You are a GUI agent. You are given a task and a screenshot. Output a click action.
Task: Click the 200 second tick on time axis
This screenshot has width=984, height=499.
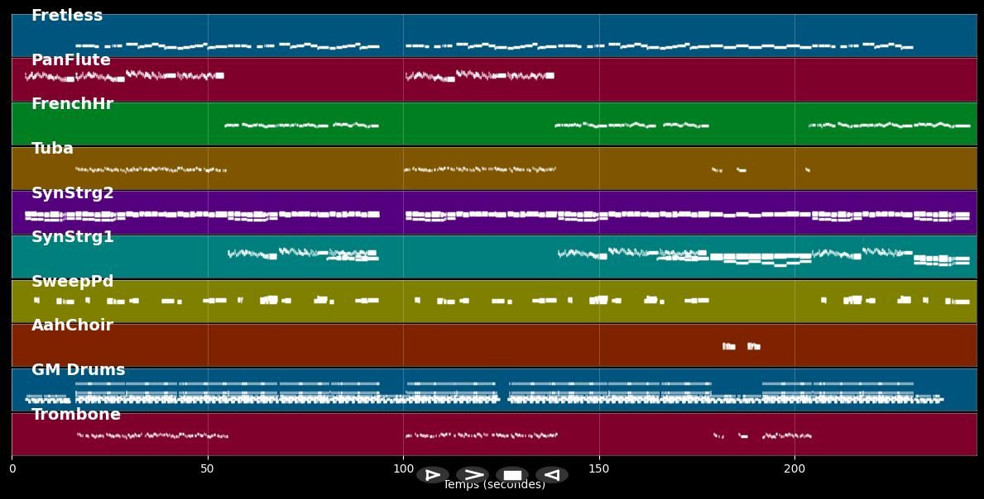pos(794,469)
